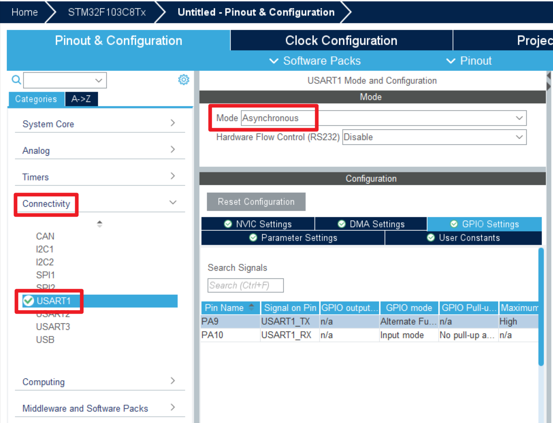Open the Project Manager tab
The height and width of the screenshot is (423, 553).
tap(503, 40)
